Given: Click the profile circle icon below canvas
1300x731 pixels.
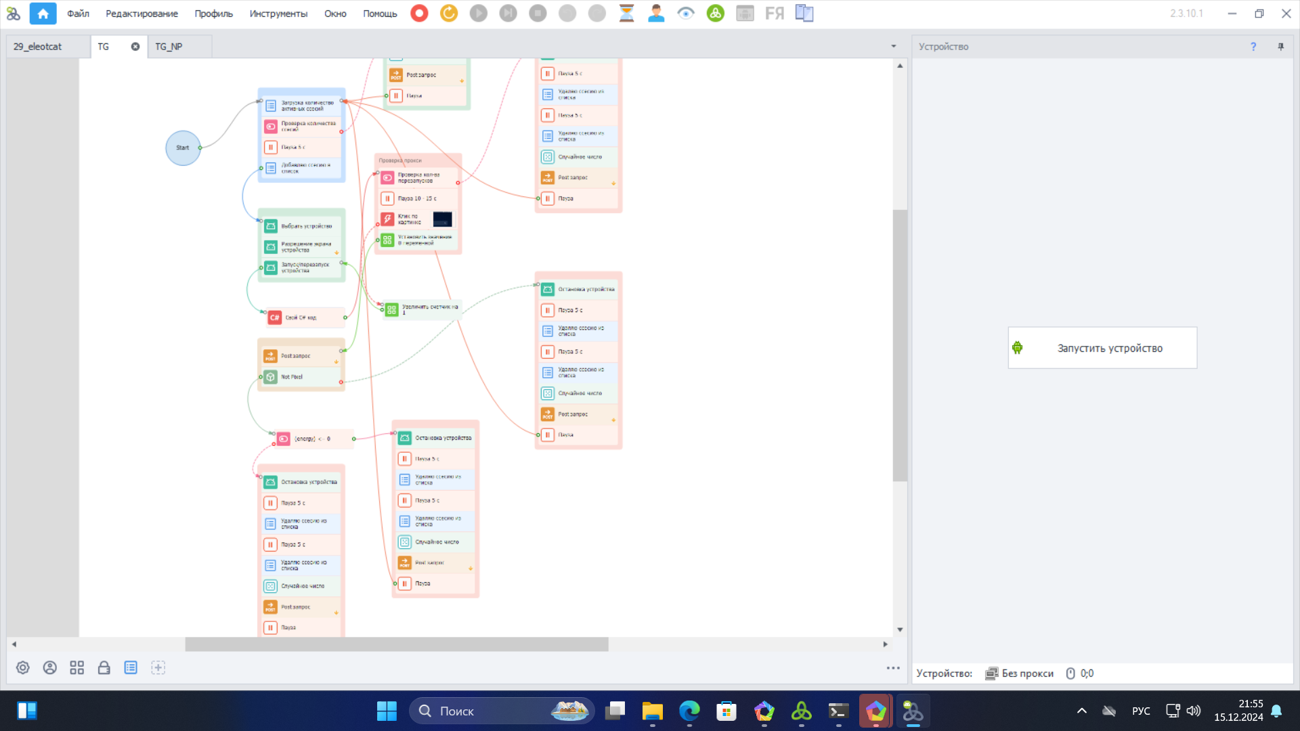Looking at the screenshot, I should [50, 668].
